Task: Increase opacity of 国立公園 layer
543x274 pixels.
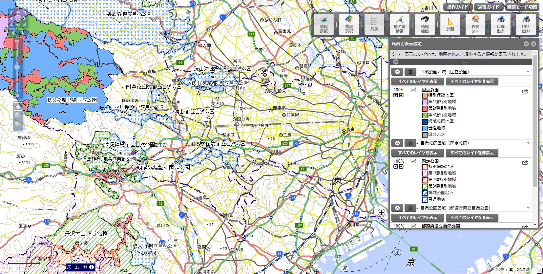Action: click(401, 95)
